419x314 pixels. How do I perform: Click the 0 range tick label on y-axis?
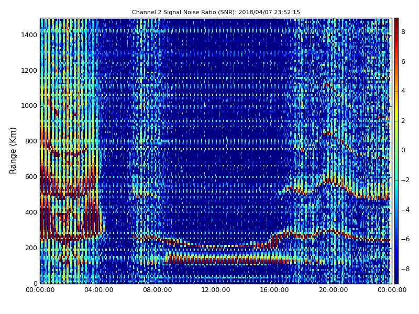[36, 283]
